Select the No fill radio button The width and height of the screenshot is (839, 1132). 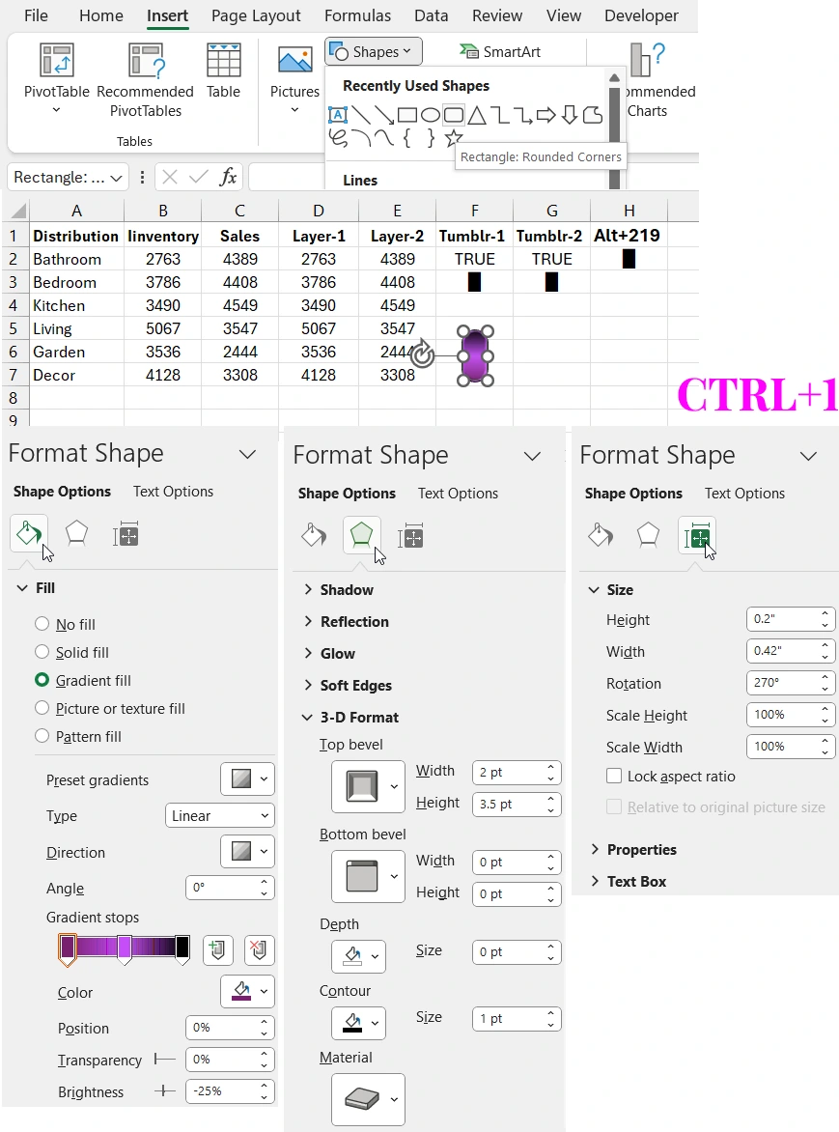[42, 624]
